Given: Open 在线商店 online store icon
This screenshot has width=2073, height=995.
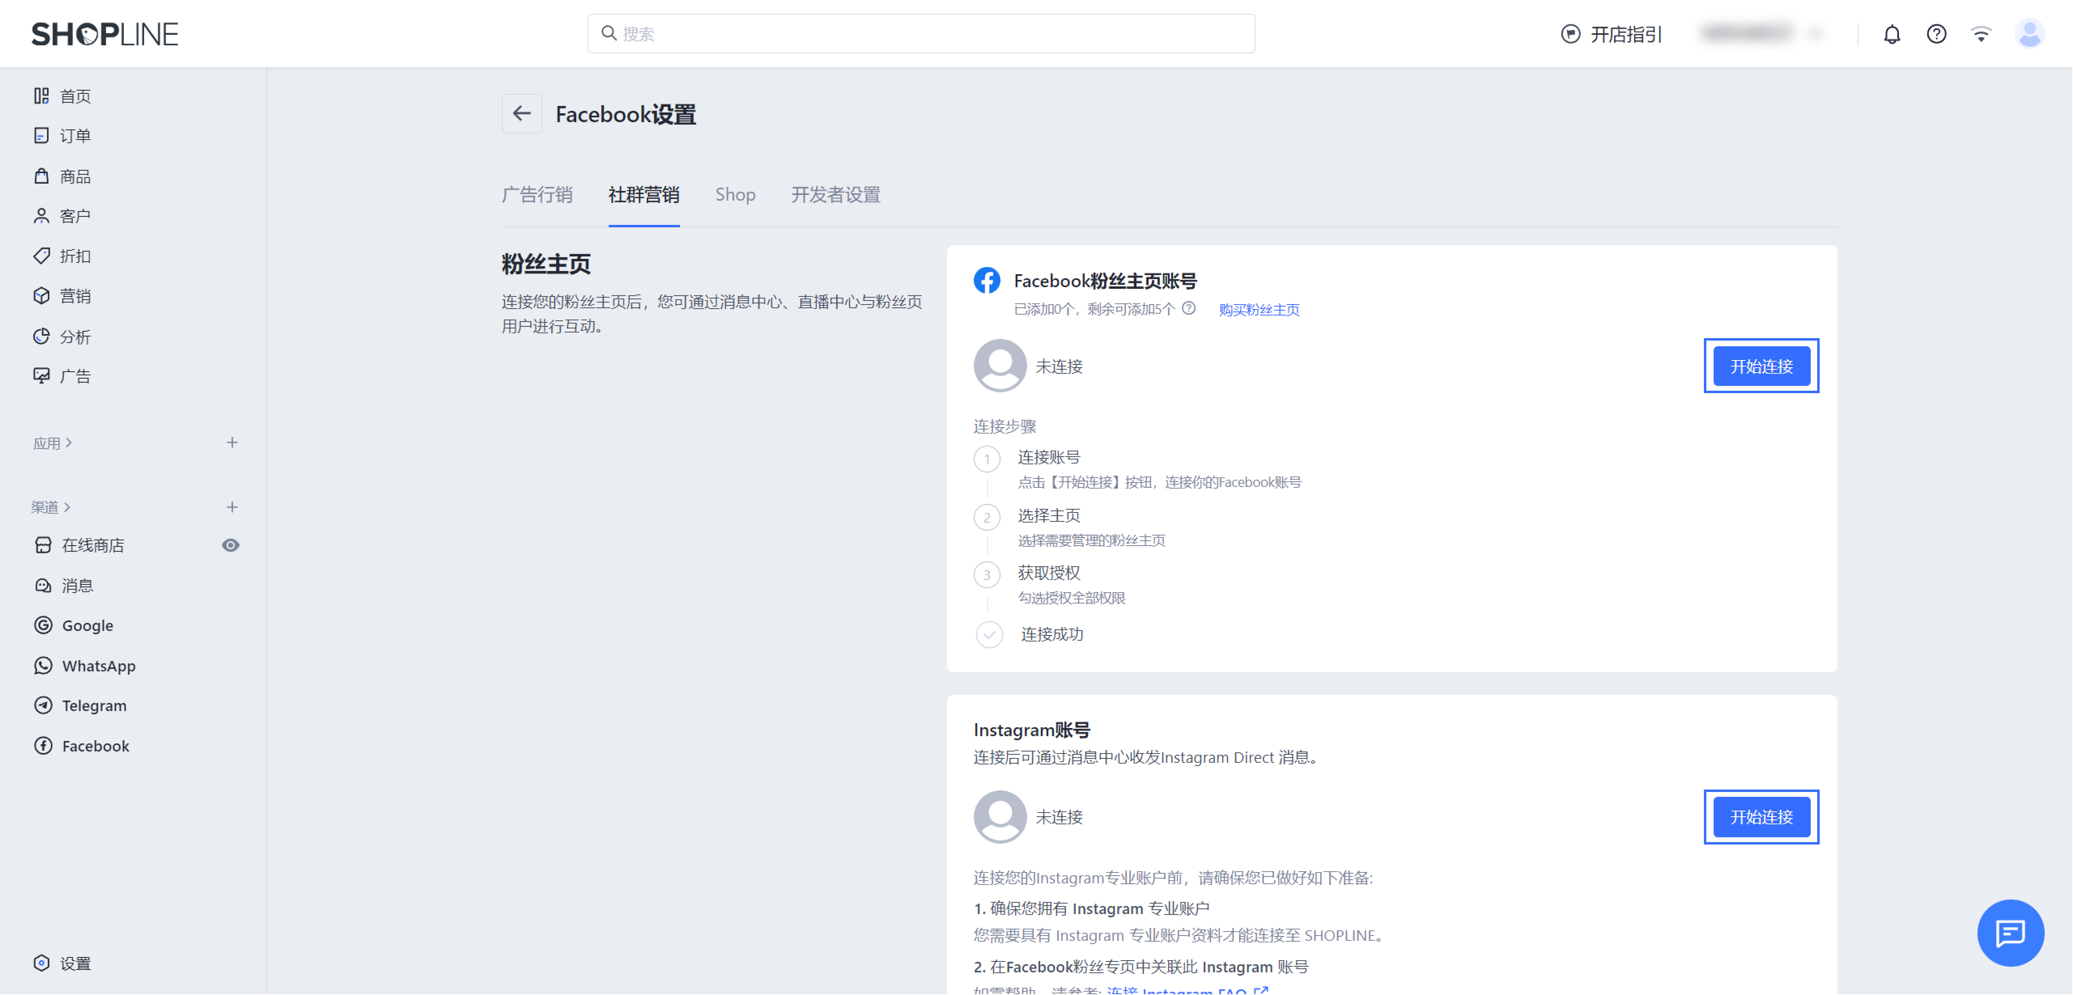Looking at the screenshot, I should [x=43, y=545].
